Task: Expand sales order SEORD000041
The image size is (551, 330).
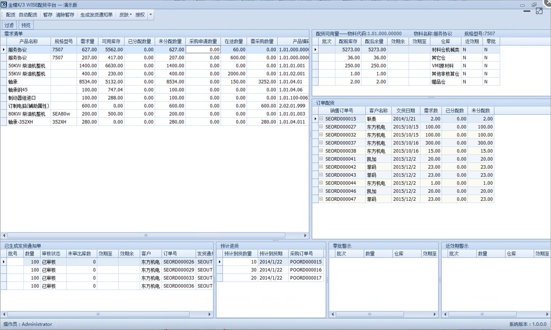Action: point(321,159)
